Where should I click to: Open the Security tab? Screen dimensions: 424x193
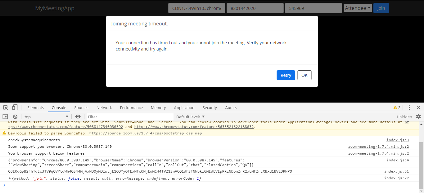click(x=210, y=107)
